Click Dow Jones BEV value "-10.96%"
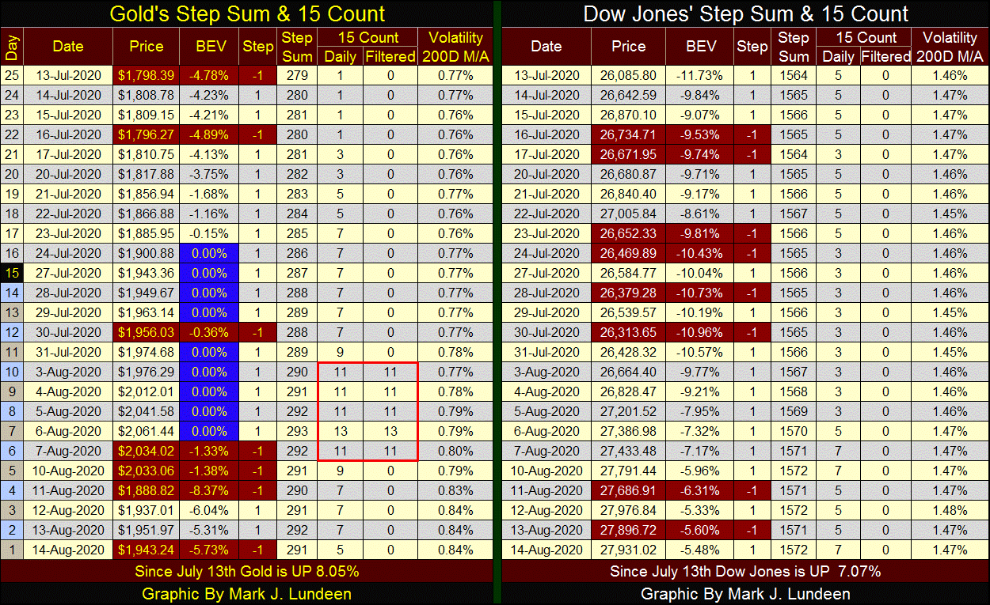990x605 pixels. [x=701, y=332]
